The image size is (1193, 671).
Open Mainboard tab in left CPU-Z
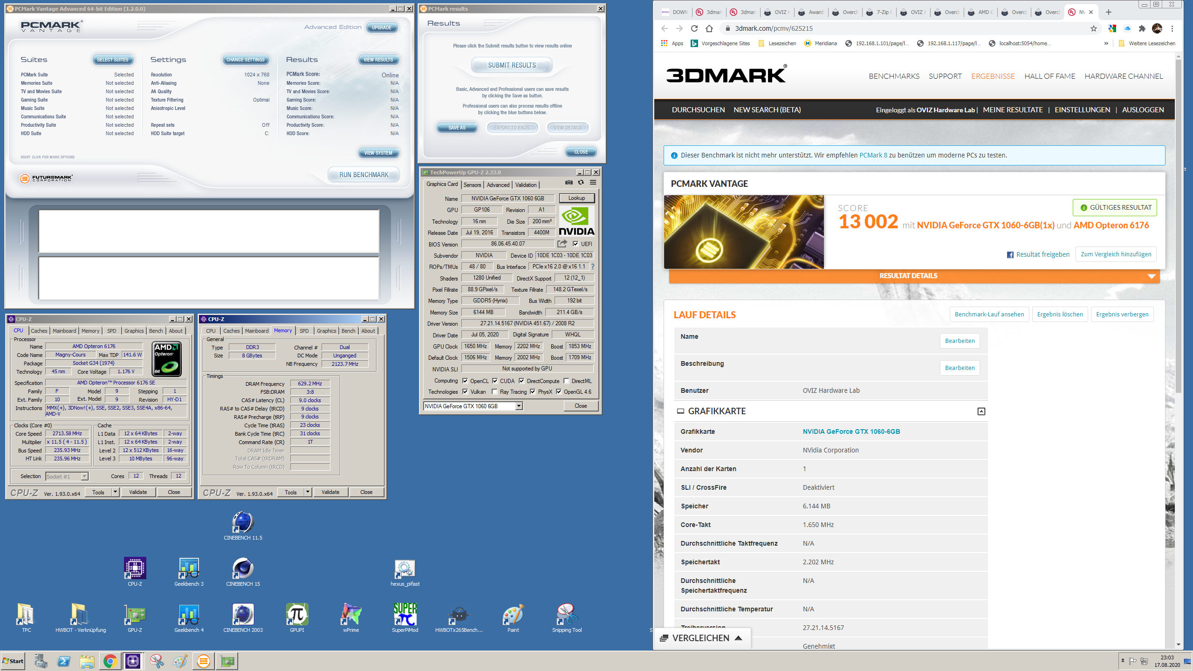pyautogui.click(x=64, y=331)
